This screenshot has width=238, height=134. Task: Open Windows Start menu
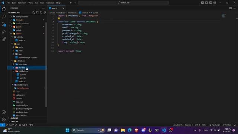point(67,130)
